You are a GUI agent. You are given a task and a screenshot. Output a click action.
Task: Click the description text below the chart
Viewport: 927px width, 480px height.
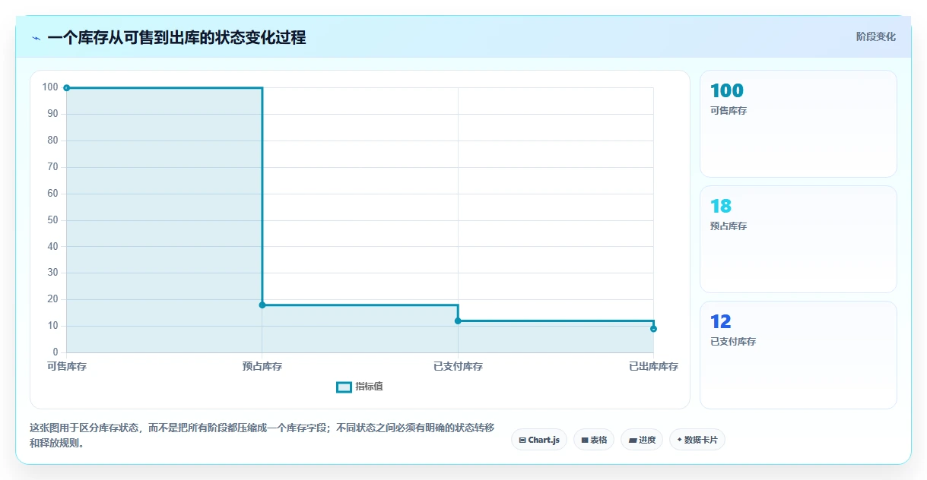click(x=262, y=436)
